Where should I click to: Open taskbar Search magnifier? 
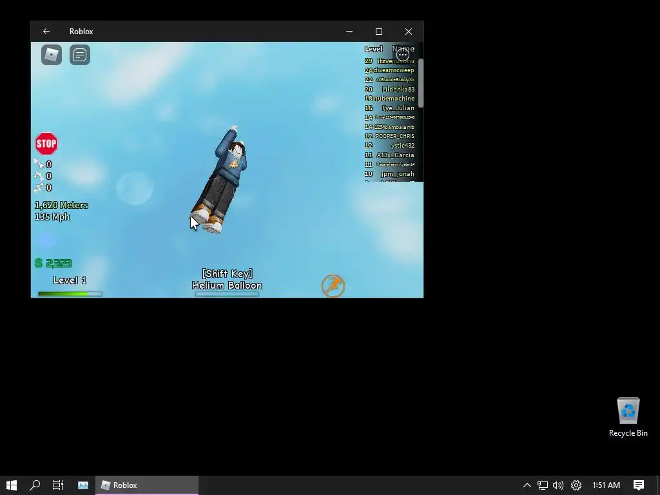coord(35,485)
